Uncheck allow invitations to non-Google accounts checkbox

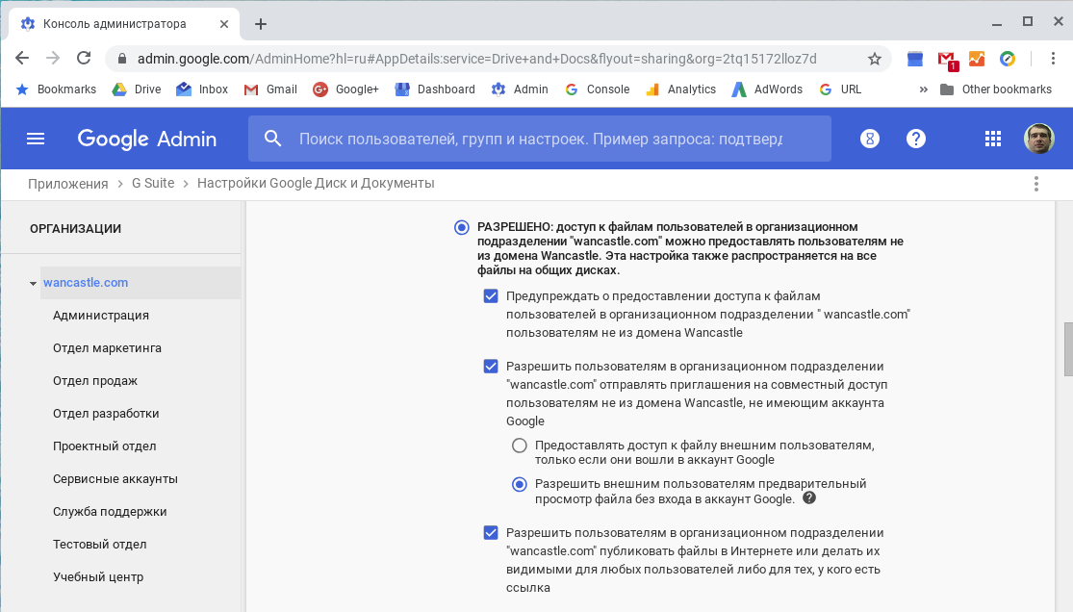pos(491,367)
